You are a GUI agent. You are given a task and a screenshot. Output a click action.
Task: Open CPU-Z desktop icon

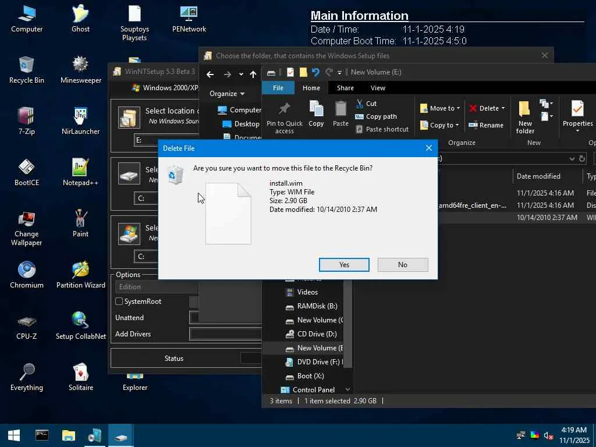click(27, 326)
